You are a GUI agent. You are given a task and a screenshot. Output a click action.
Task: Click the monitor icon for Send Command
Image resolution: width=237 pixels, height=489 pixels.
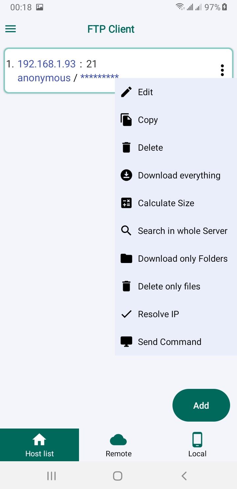tap(126, 342)
